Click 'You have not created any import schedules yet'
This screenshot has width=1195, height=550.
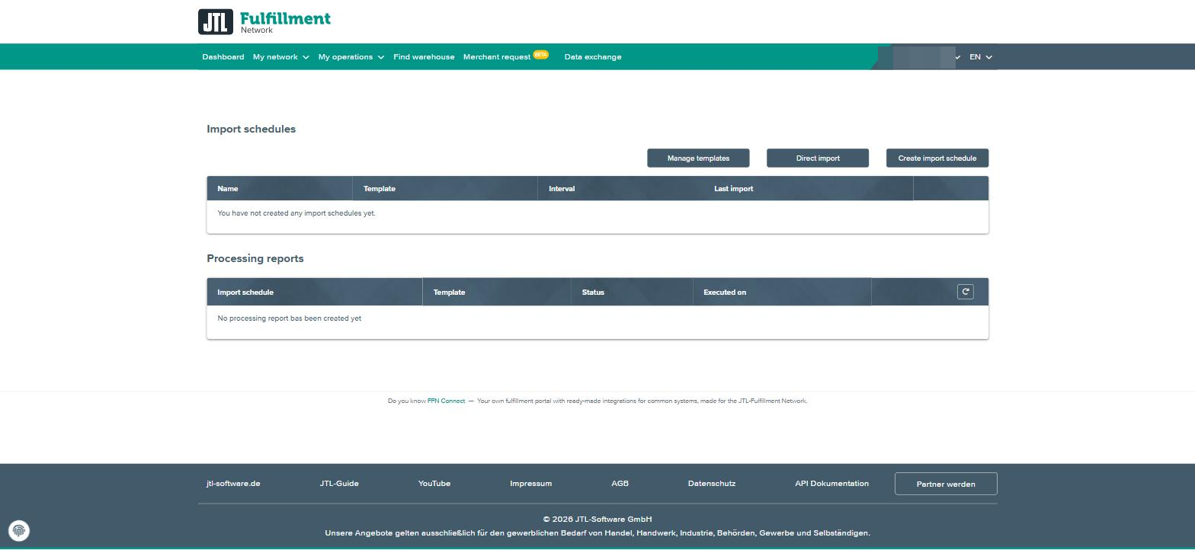pos(296,213)
